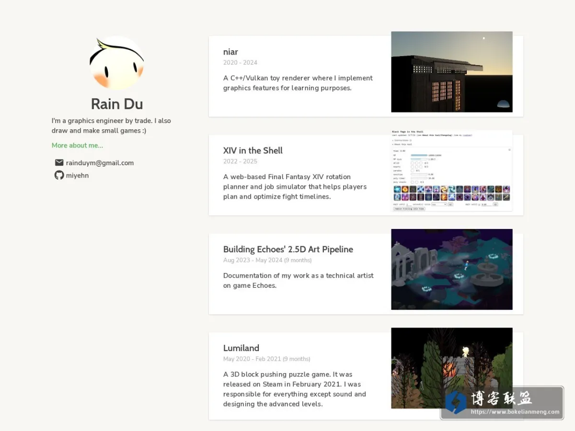Click the '2022 - 2025' date text
The image size is (575, 431).
coord(240,161)
